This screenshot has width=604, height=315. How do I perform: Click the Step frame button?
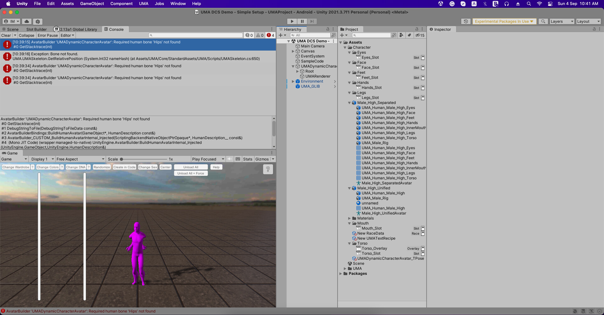312,21
